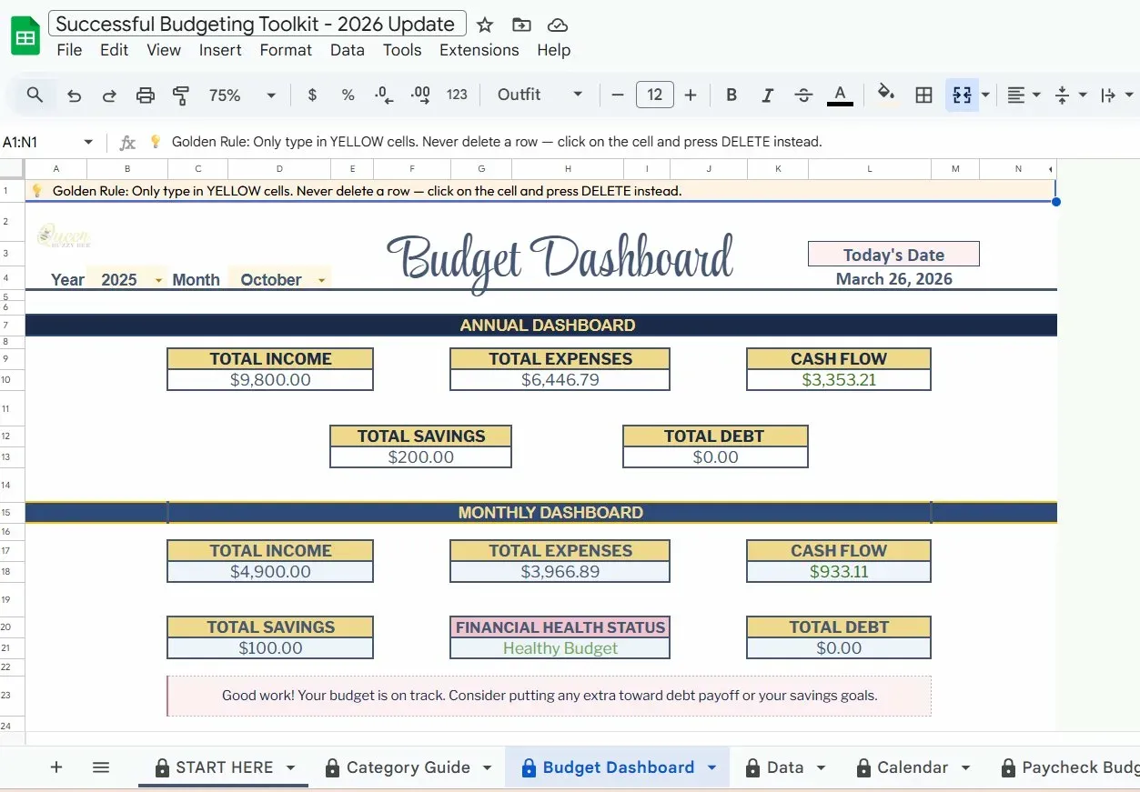Click the increase decimal places icon

coord(420,95)
